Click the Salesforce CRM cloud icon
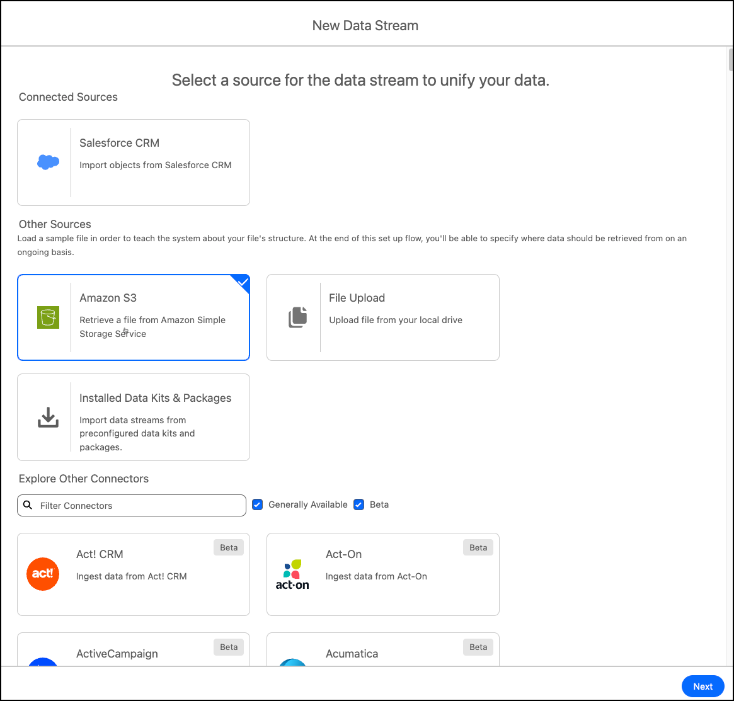Viewport: 734px width, 701px height. 48,162
